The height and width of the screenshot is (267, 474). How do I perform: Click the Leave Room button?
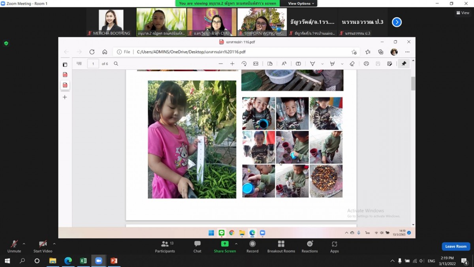(455, 246)
